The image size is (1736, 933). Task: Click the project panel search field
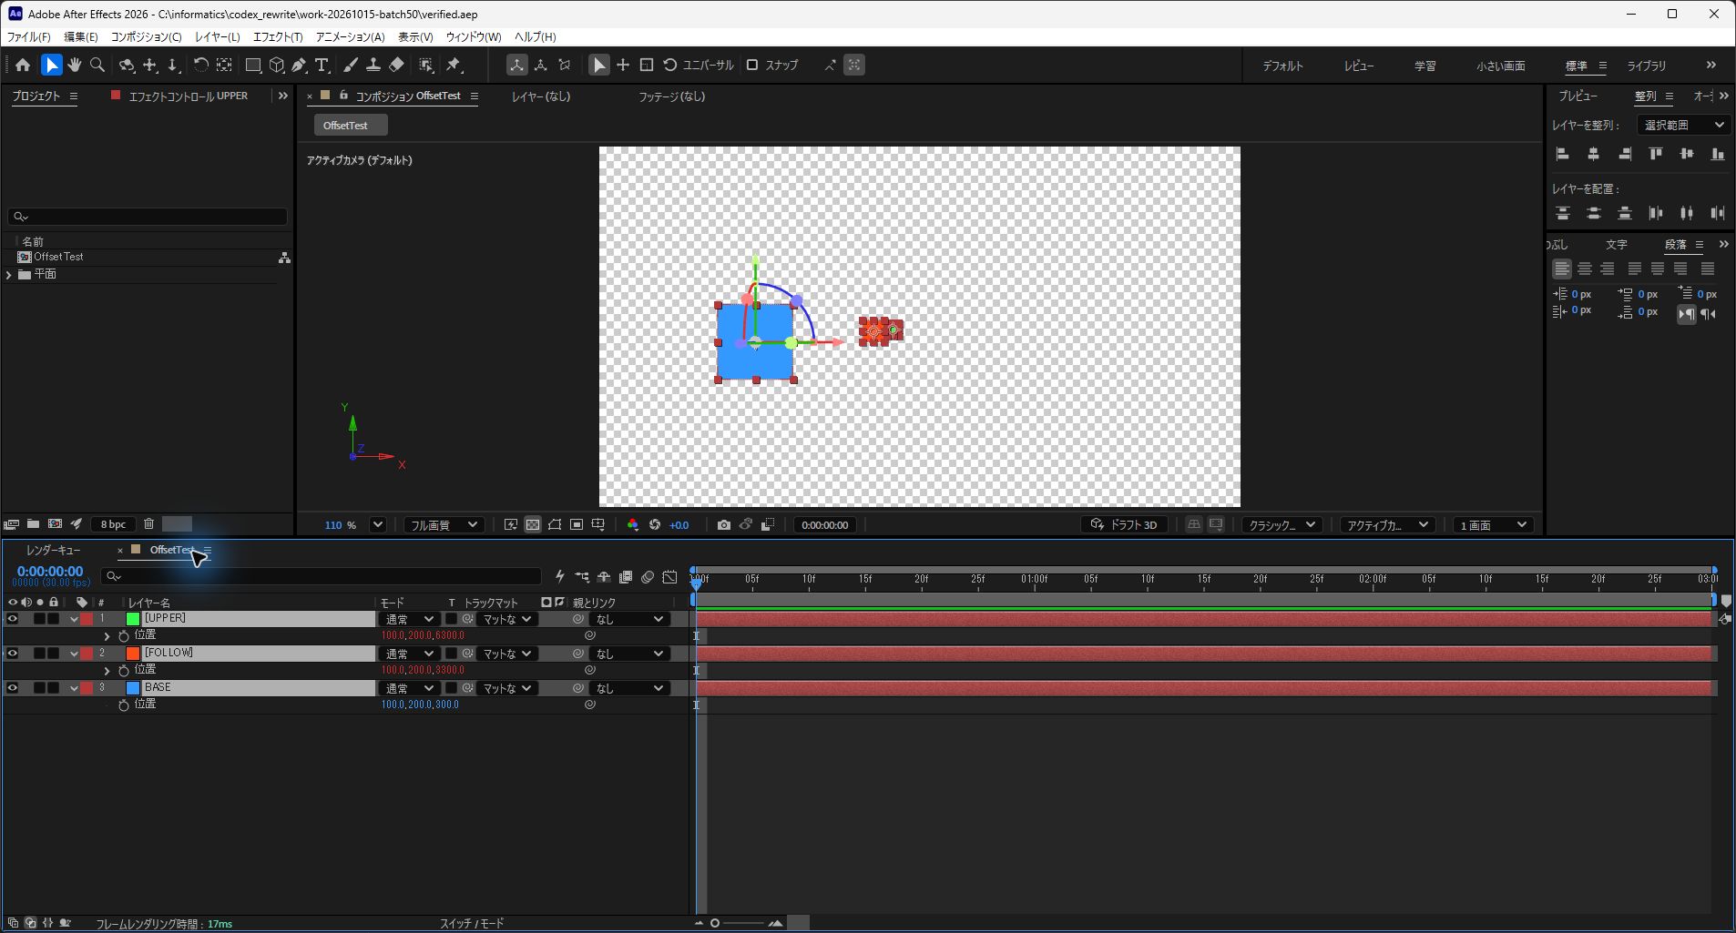148,217
